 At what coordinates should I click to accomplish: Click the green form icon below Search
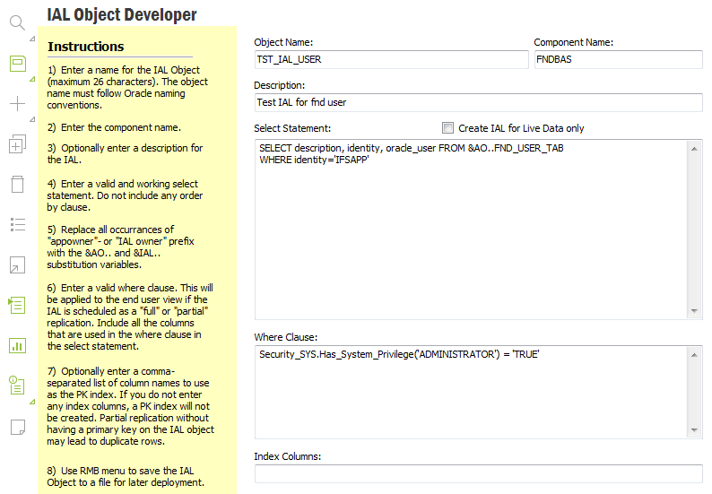(17, 63)
